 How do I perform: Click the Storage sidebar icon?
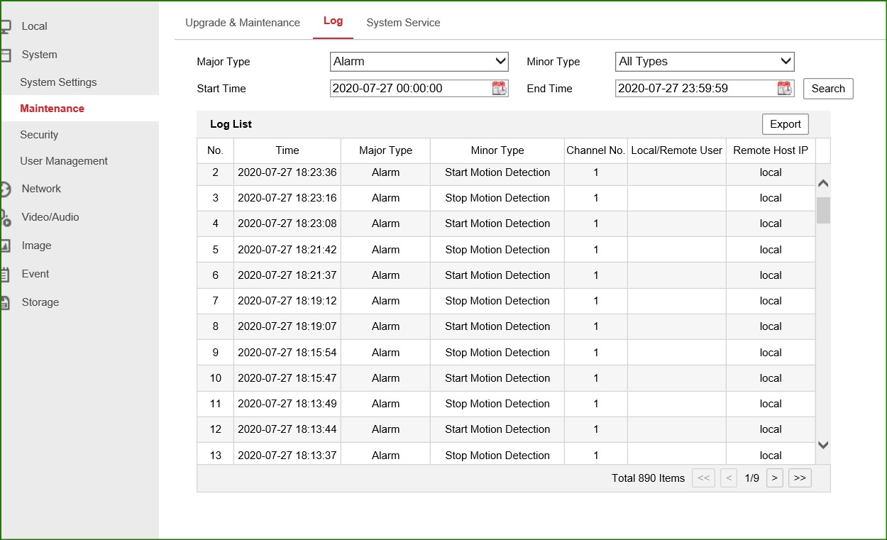pos(5,303)
